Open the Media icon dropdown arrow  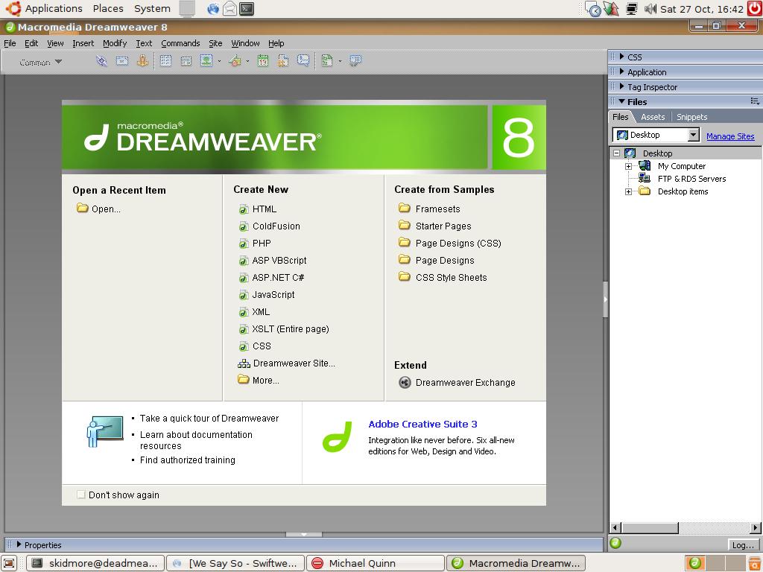pyautogui.click(x=247, y=61)
